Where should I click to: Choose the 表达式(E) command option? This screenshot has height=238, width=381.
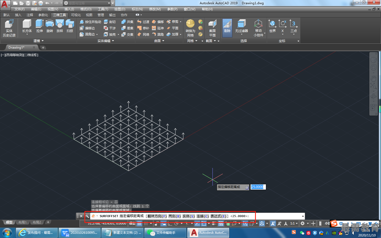[218, 216]
